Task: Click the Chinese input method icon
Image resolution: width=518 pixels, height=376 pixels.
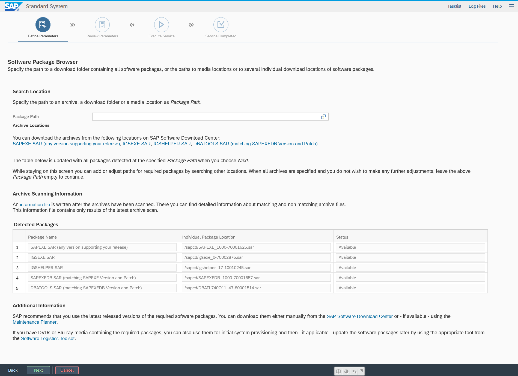Action: click(x=338, y=371)
